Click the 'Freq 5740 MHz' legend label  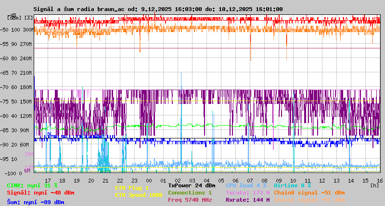click(190, 200)
